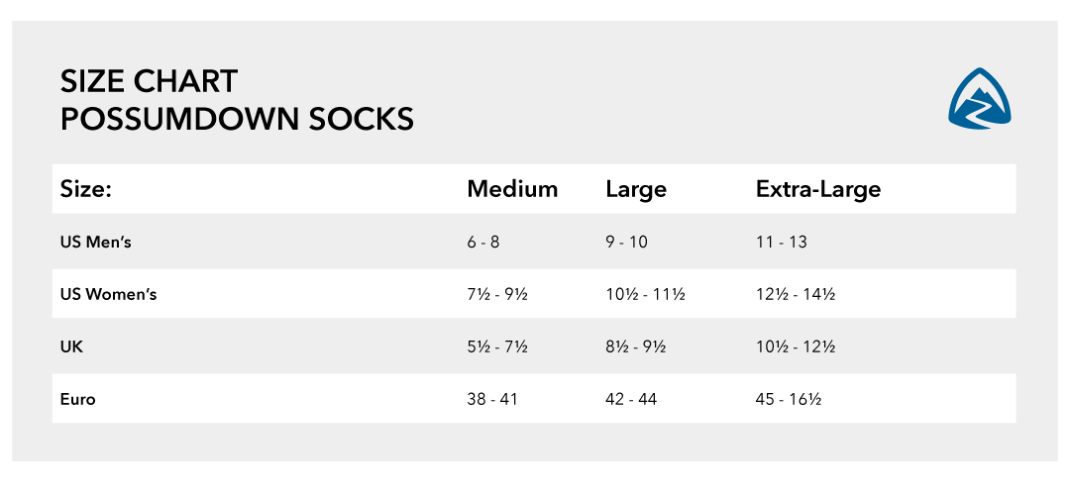Click the UK row label
This screenshot has height=495, width=1070.
point(71,347)
